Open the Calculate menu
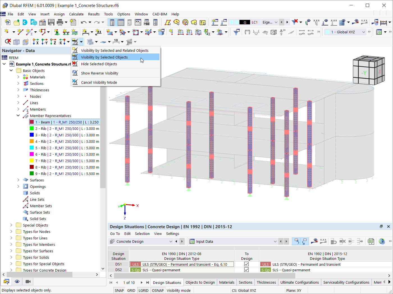Screen dimensions: 393x294 click(x=76, y=14)
